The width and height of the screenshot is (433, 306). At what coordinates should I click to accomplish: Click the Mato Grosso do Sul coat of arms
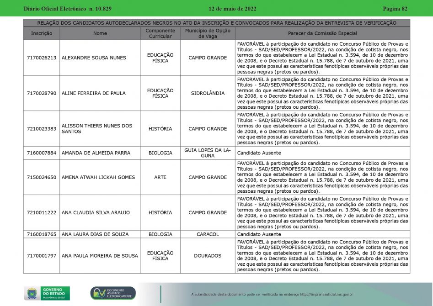(x=32, y=293)
